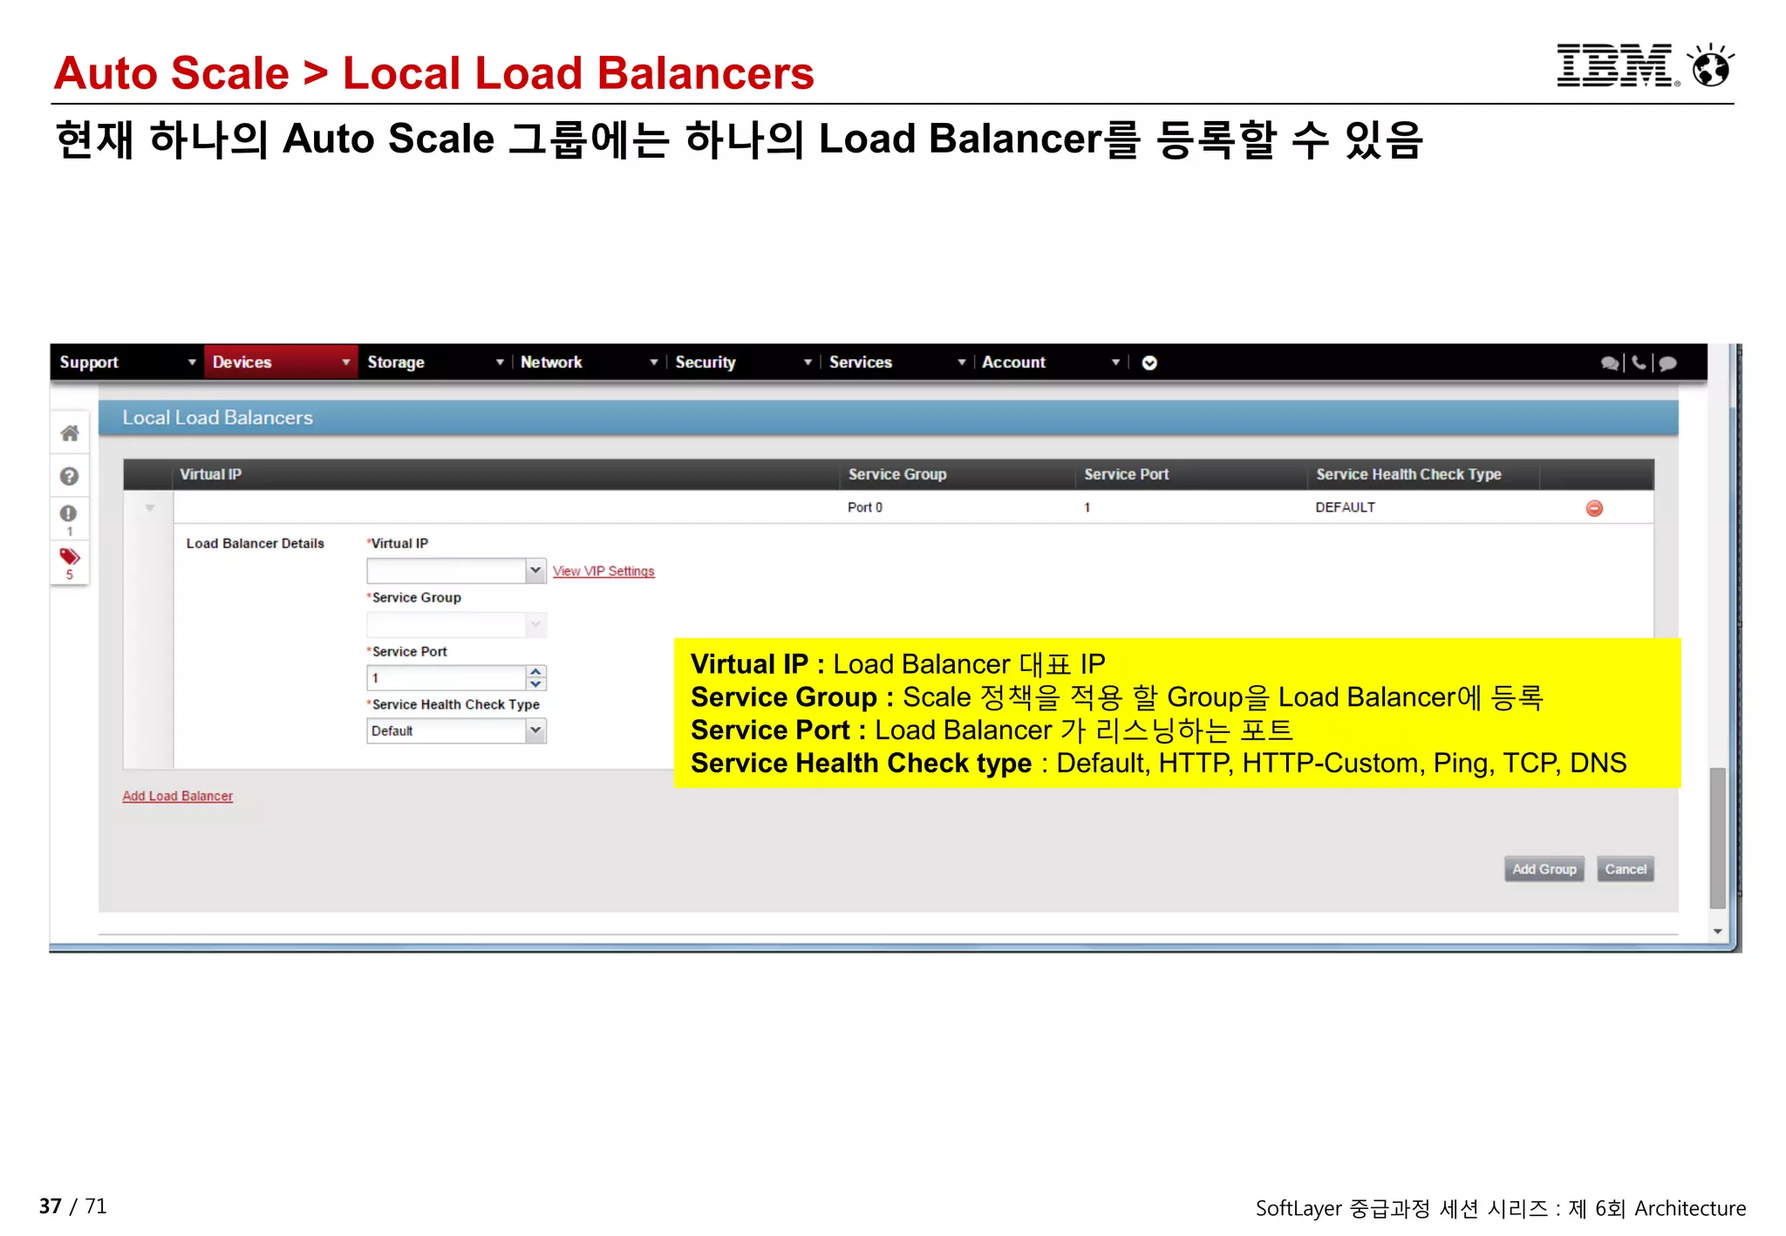
Task: Click the phone icon in top bar
Action: point(1639,363)
